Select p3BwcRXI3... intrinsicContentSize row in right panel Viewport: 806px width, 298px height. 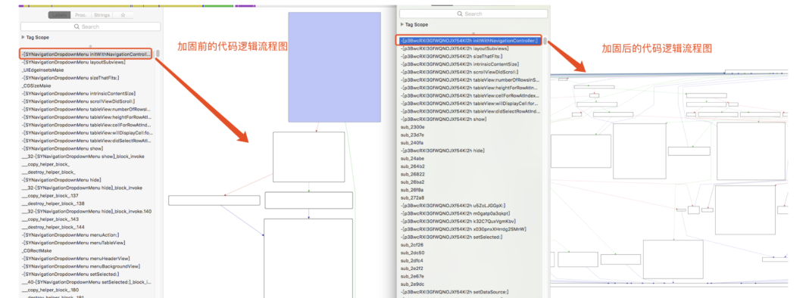[x=460, y=64]
